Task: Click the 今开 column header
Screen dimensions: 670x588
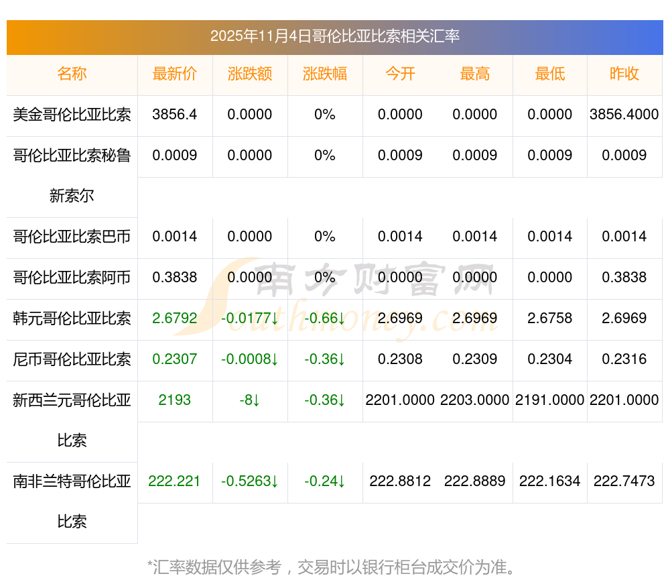Action: [400, 74]
